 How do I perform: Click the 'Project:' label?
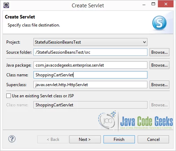click(13, 42)
